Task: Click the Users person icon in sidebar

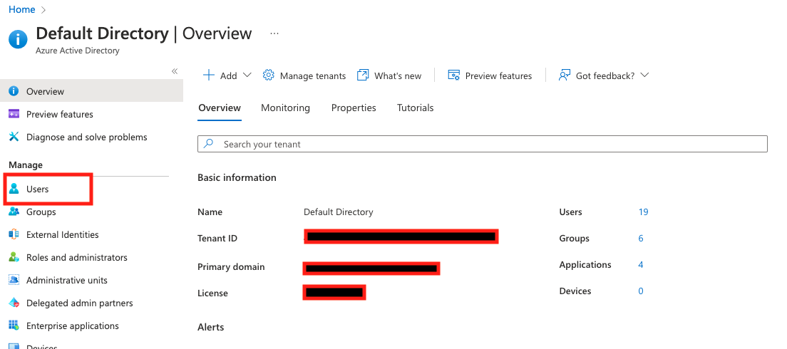Action: (x=14, y=189)
